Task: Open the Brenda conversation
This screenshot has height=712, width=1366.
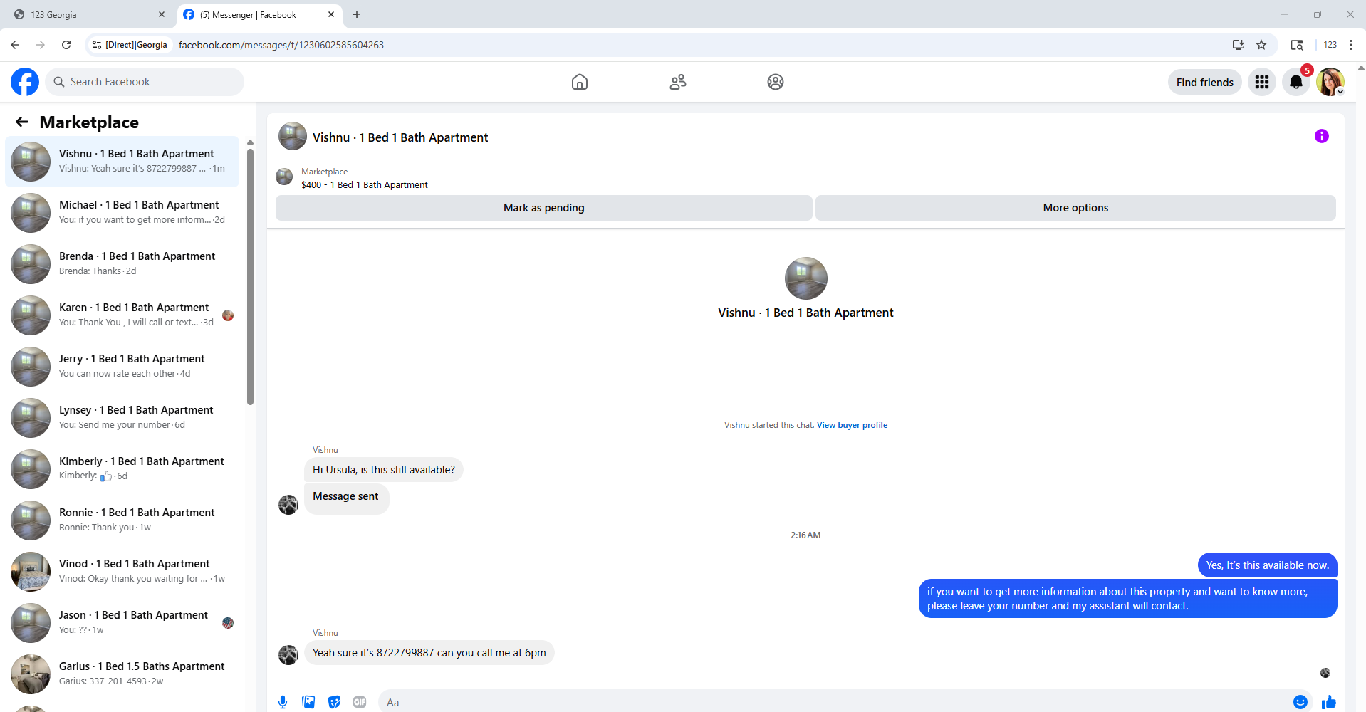Action: (x=122, y=264)
